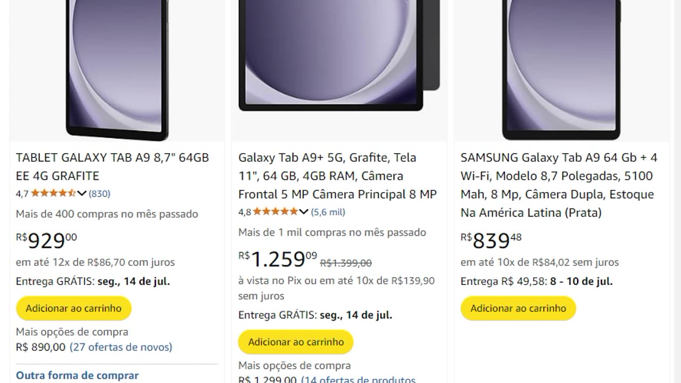Click the 4,8 star rating icons
This screenshot has height=383, width=681.
[x=275, y=212]
